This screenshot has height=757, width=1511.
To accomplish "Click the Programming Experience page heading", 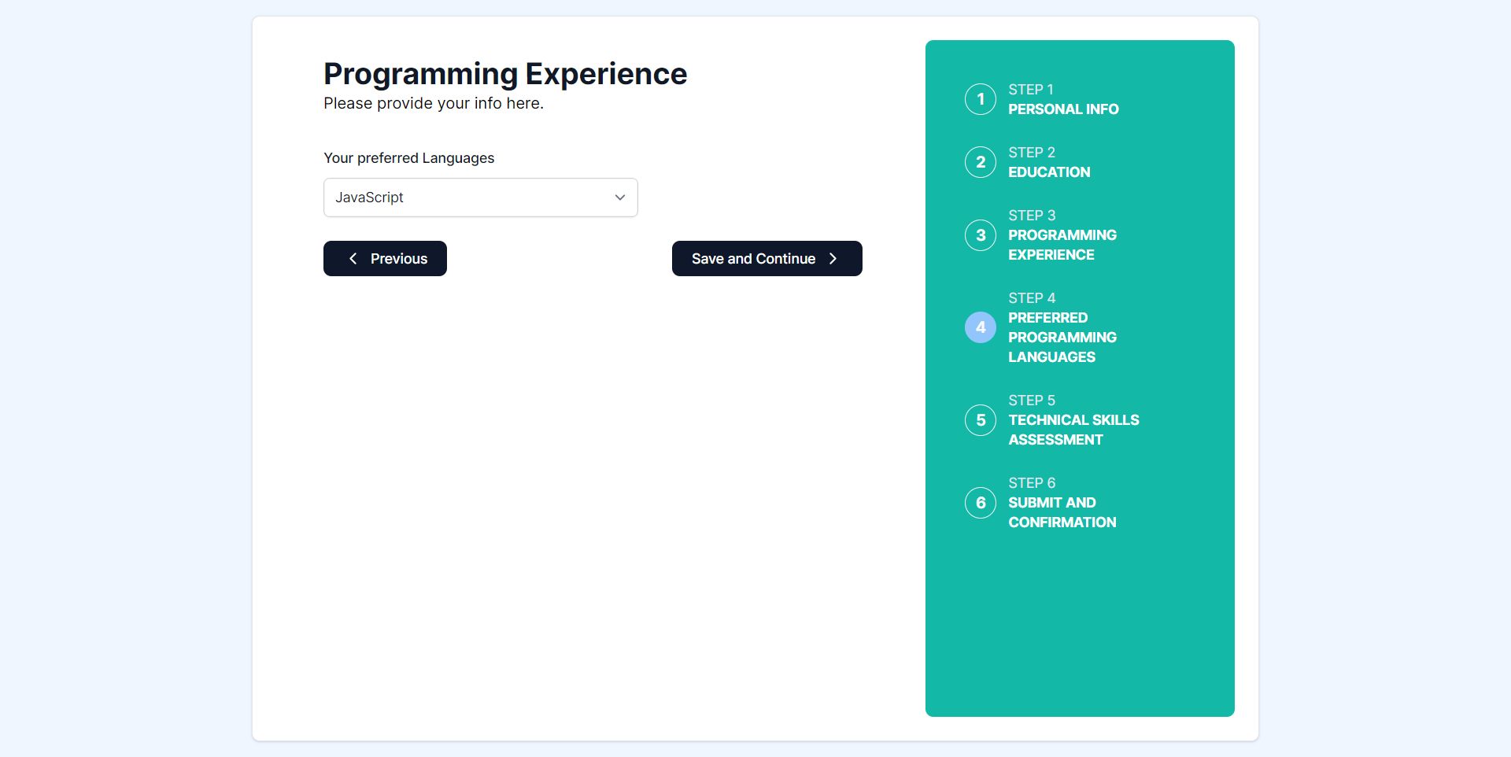I will point(505,74).
